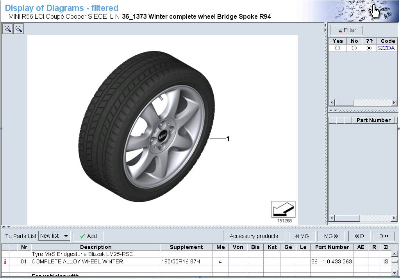
Task: Select the ?? radio button for SZZDA
Action: pyautogui.click(x=369, y=48)
